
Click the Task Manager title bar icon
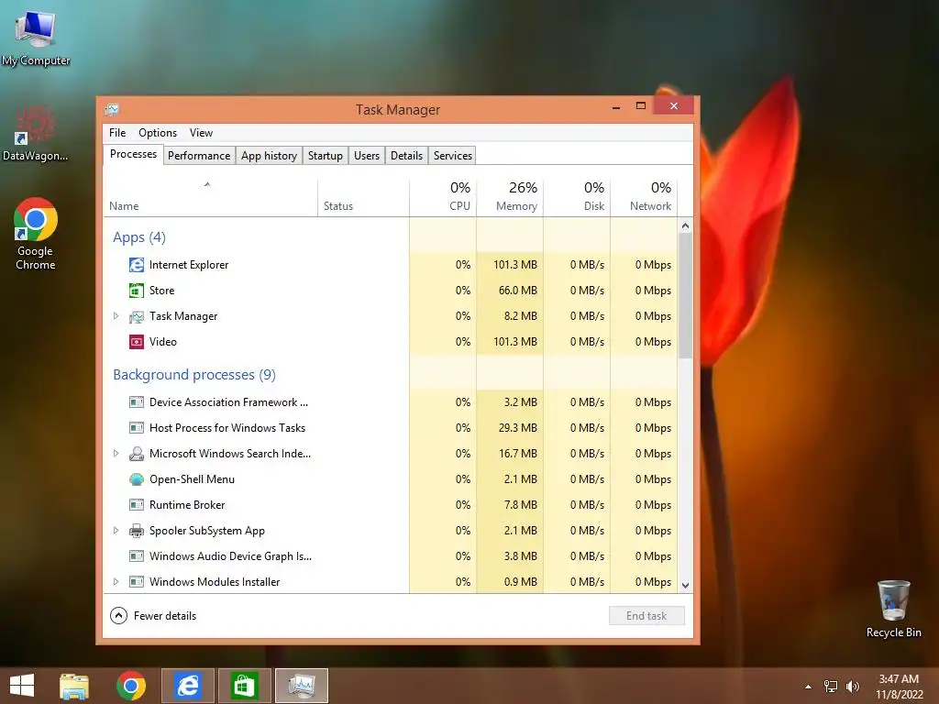click(x=112, y=110)
